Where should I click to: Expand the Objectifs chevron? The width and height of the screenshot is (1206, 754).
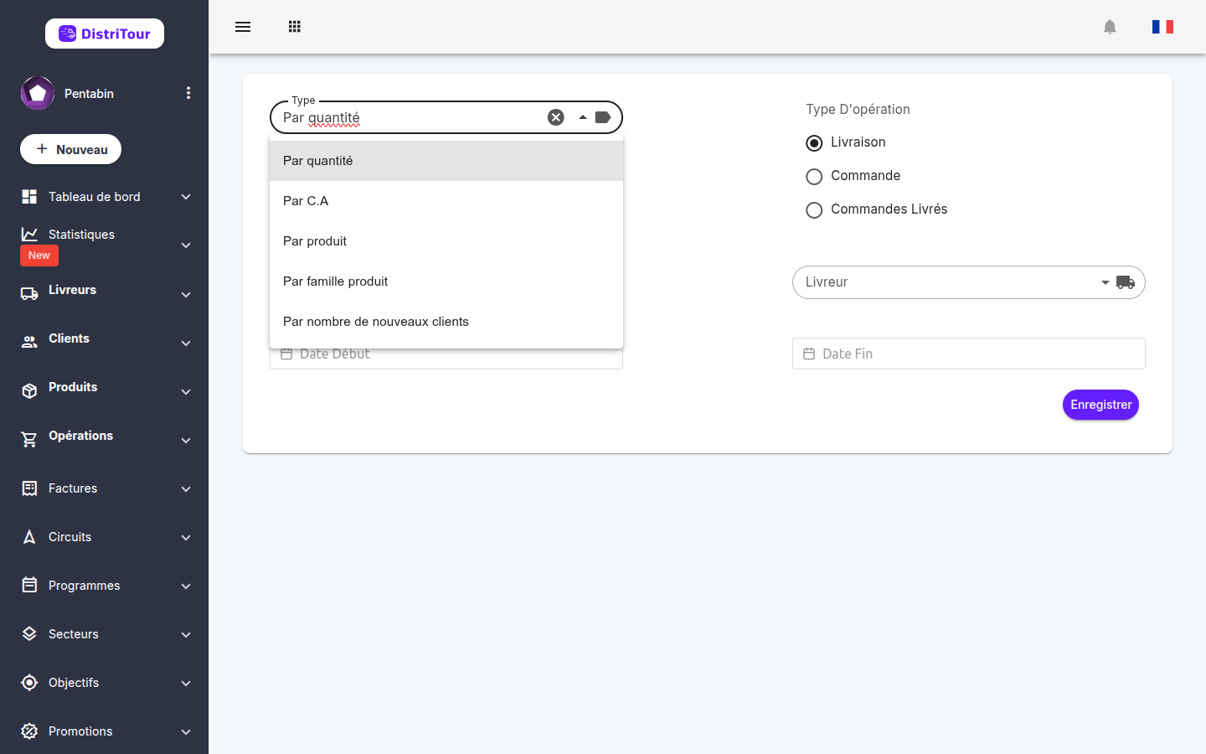[x=186, y=684]
